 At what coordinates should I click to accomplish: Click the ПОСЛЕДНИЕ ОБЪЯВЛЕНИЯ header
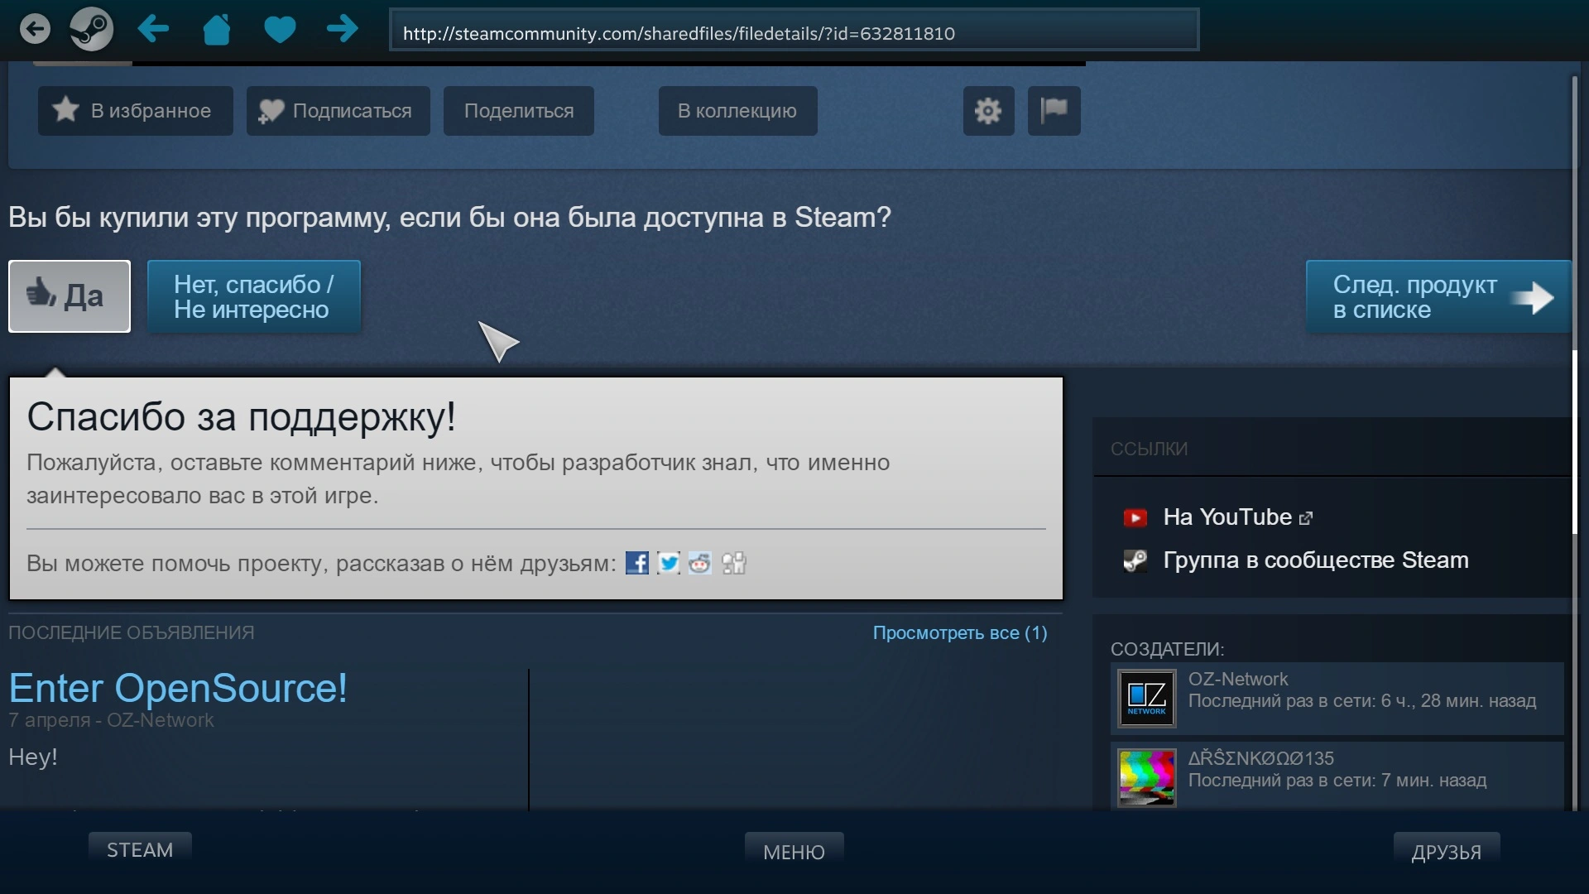click(x=132, y=632)
